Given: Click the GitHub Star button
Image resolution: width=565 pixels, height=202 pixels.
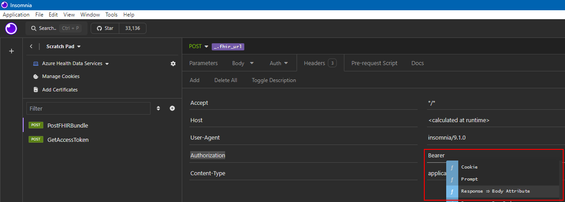Looking at the screenshot, I should 105,28.
